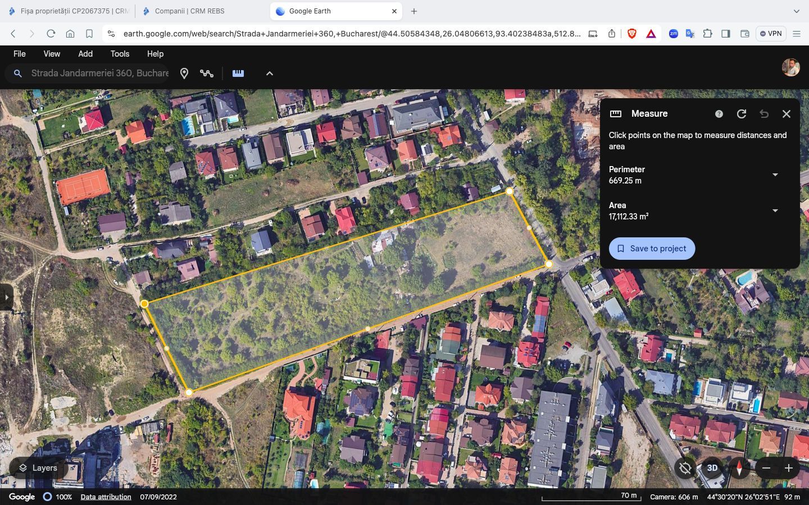Toggle VPN in browser toolbar
Screen dimensions: 809x505
771,34
